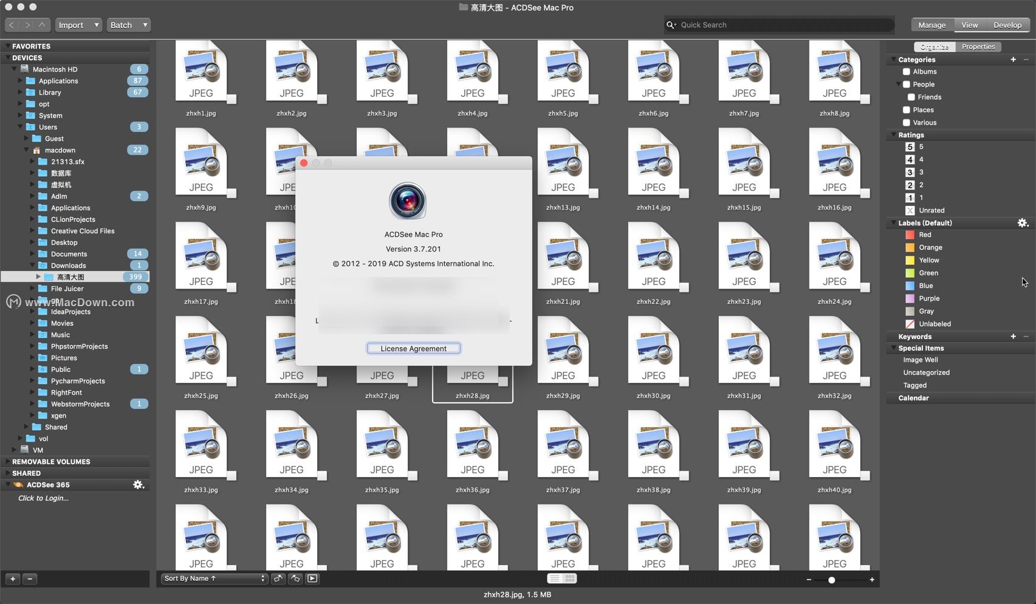Open the Sort By Name dropdown
This screenshot has height=604, width=1036.
[214, 578]
